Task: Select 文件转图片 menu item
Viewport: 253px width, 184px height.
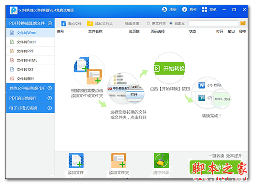Action: [30, 79]
